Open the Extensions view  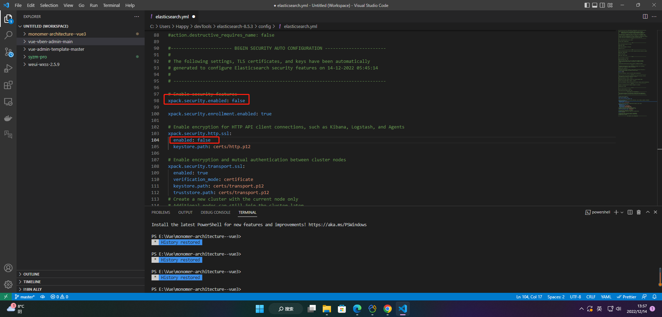[x=8, y=85]
